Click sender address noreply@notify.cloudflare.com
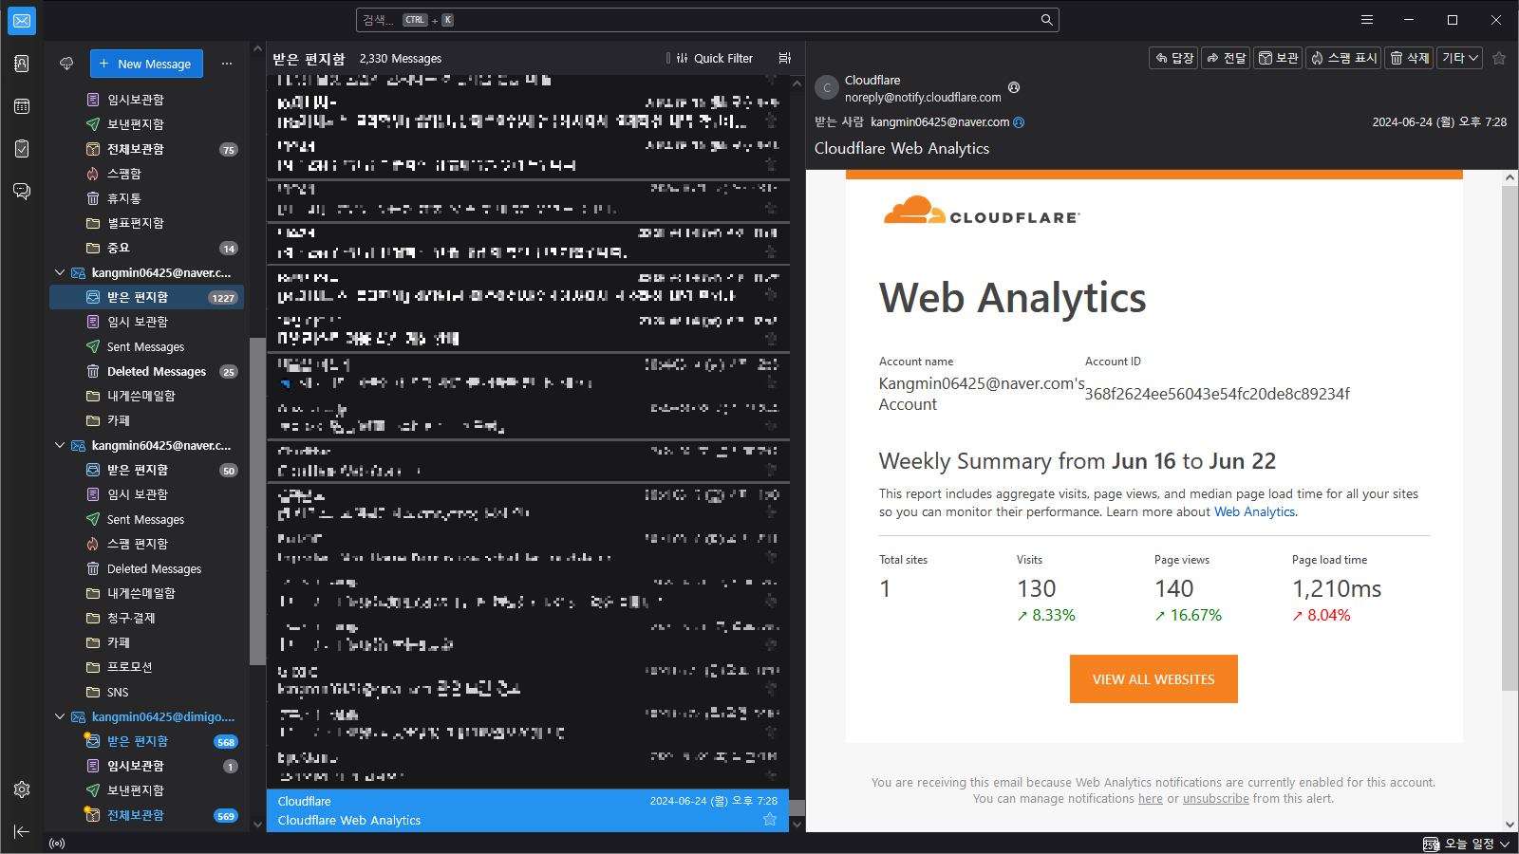Screen dimensions: 1519x854 tap(923, 97)
